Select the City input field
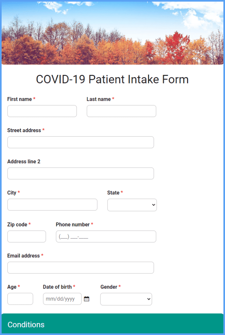This screenshot has height=335, width=225. click(52, 205)
